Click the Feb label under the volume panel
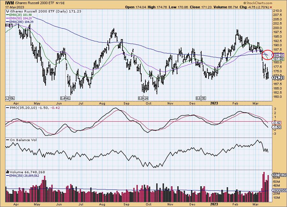Image resolution: width=287 pixels, height=207 pixels. pyautogui.click(x=235, y=204)
